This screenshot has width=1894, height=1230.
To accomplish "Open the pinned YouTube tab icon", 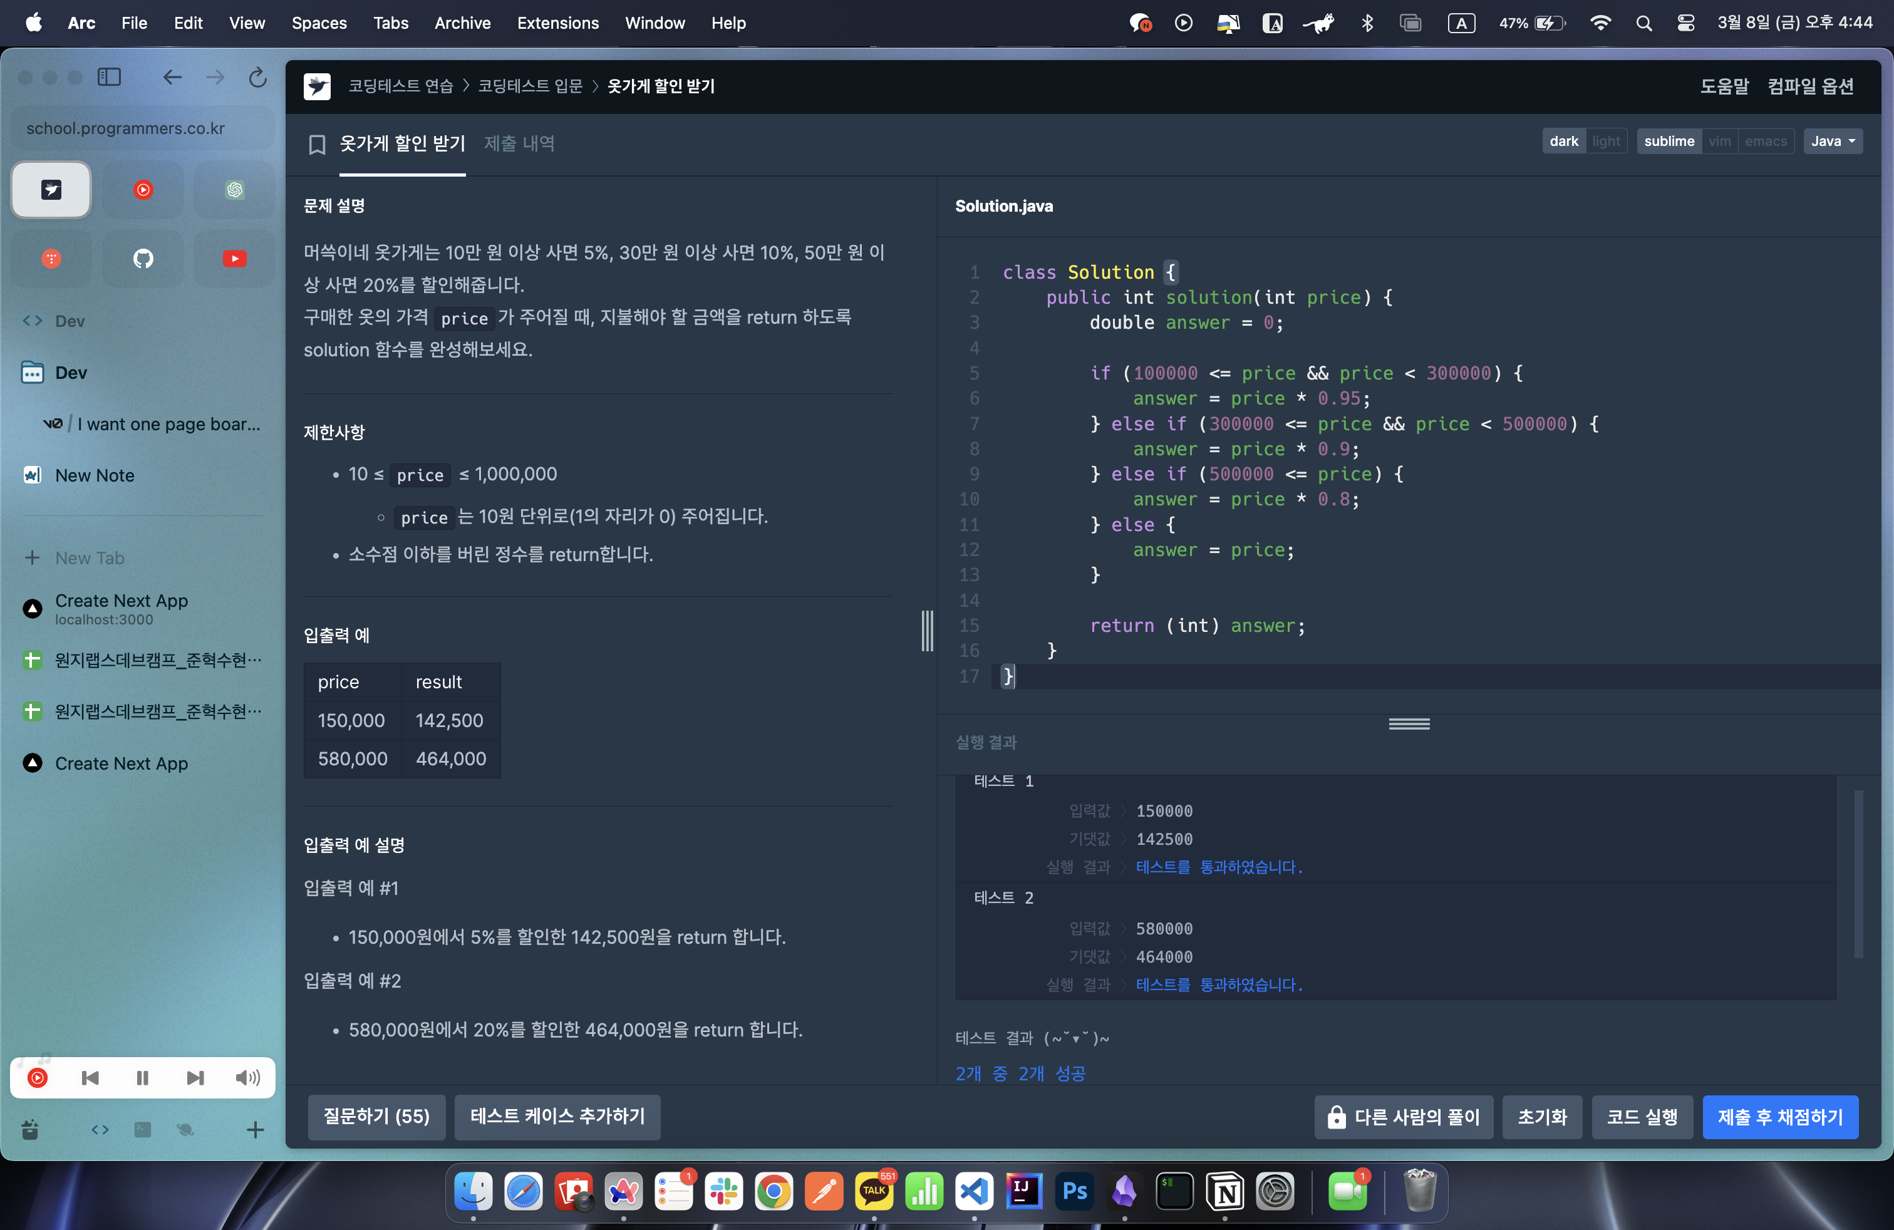I will point(234,259).
